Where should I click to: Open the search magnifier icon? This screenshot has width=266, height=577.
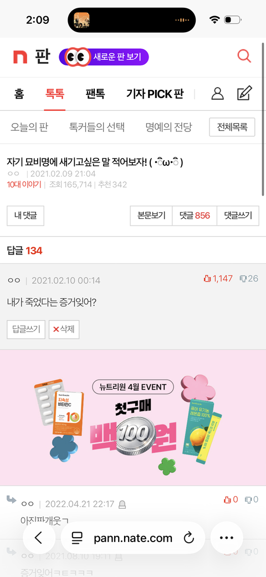pos(244,57)
